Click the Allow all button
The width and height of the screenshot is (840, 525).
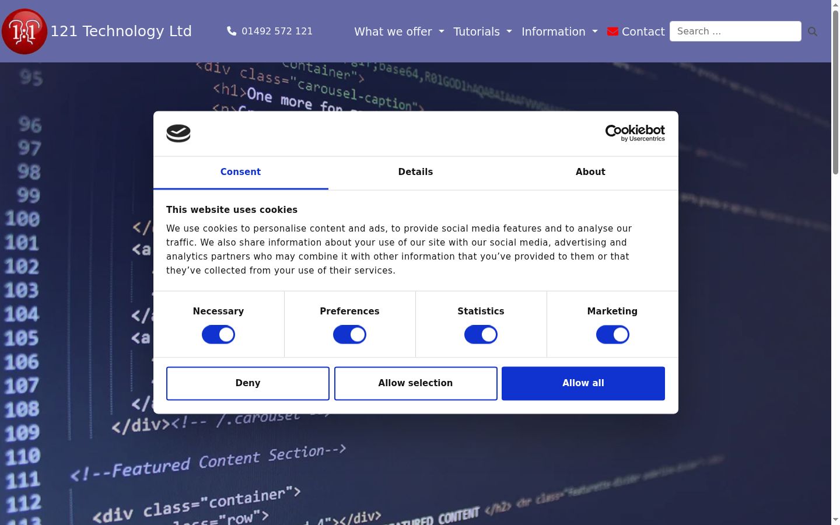[583, 383]
